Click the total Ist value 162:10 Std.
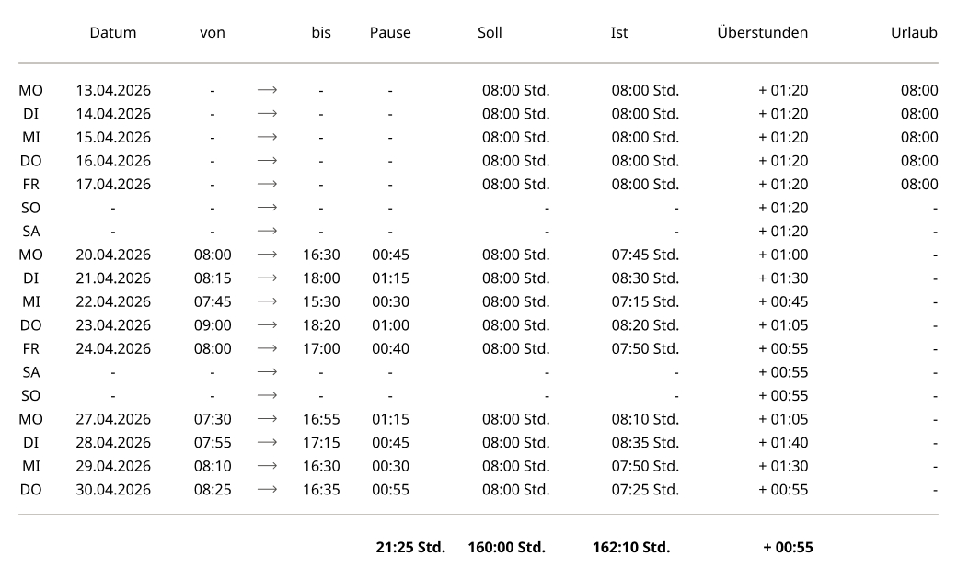The height and width of the screenshot is (579, 957). pyautogui.click(x=631, y=548)
